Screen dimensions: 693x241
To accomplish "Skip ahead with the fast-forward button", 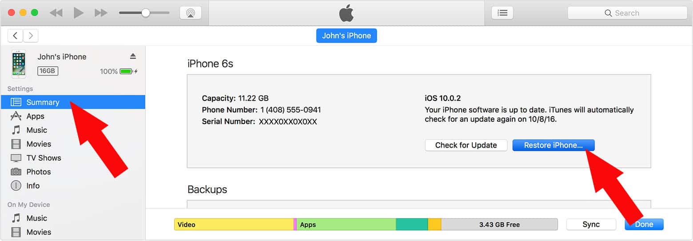I will [101, 13].
